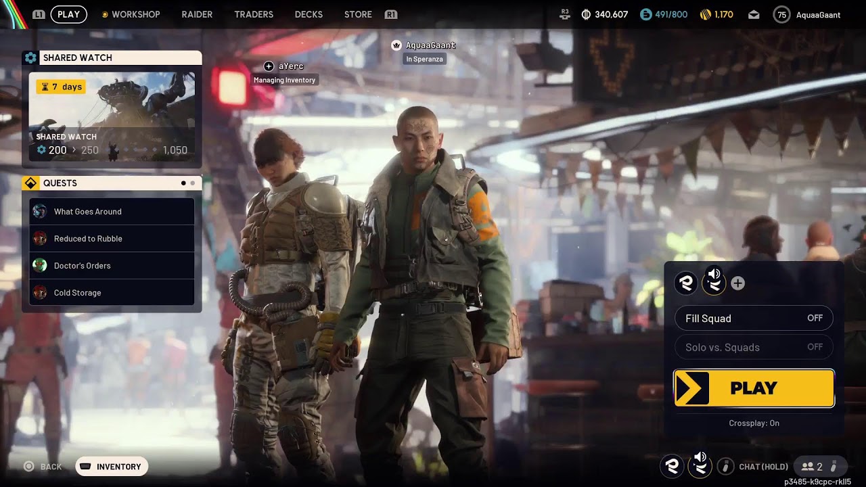Click the What Goes Around quest giver portrait
The width and height of the screenshot is (866, 487).
(40, 211)
